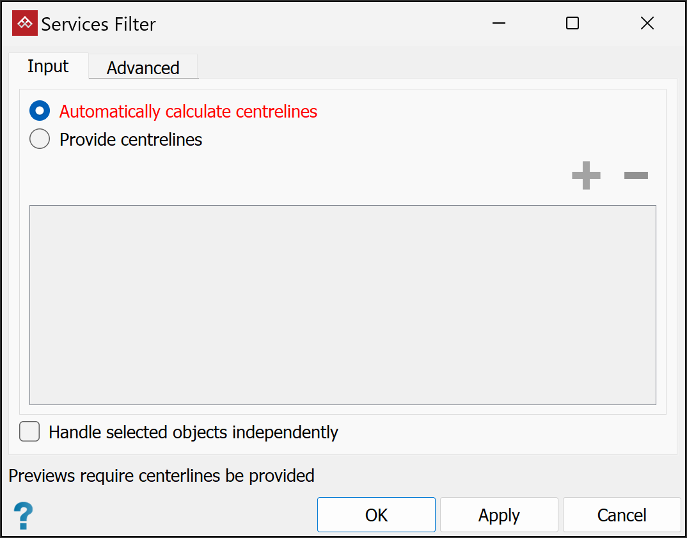Enable Handle selected objects independently checkbox
This screenshot has width=687, height=538.
[29, 432]
